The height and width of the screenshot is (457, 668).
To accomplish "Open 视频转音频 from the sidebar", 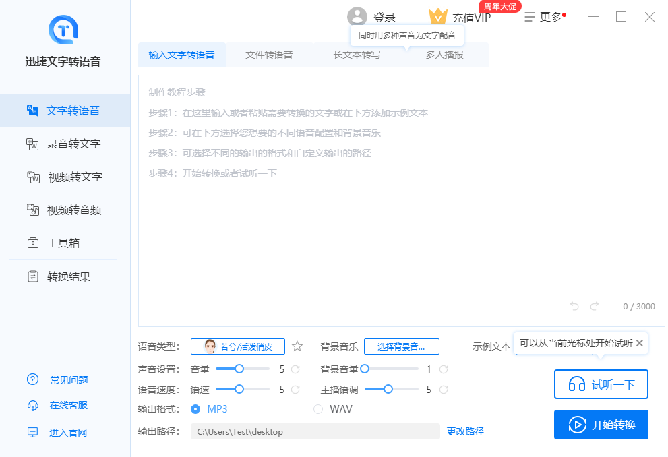I will (65, 210).
